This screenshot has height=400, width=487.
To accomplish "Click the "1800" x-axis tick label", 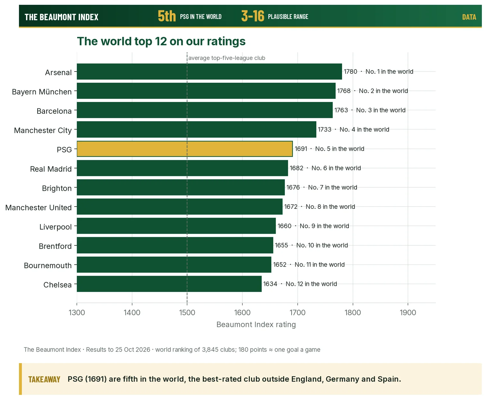I will [x=353, y=313].
